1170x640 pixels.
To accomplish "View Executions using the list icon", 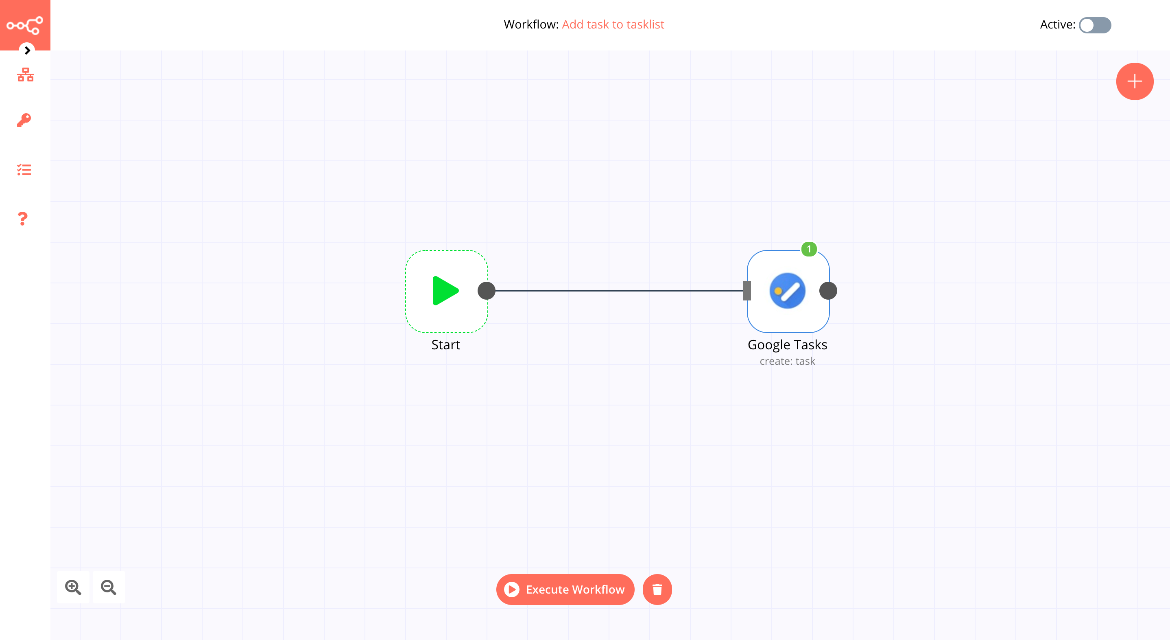I will (24, 169).
